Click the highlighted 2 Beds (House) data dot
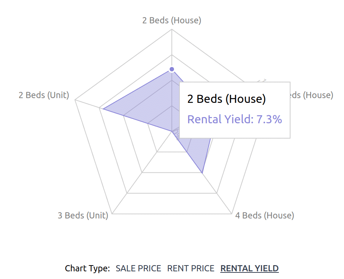 [x=172, y=69]
